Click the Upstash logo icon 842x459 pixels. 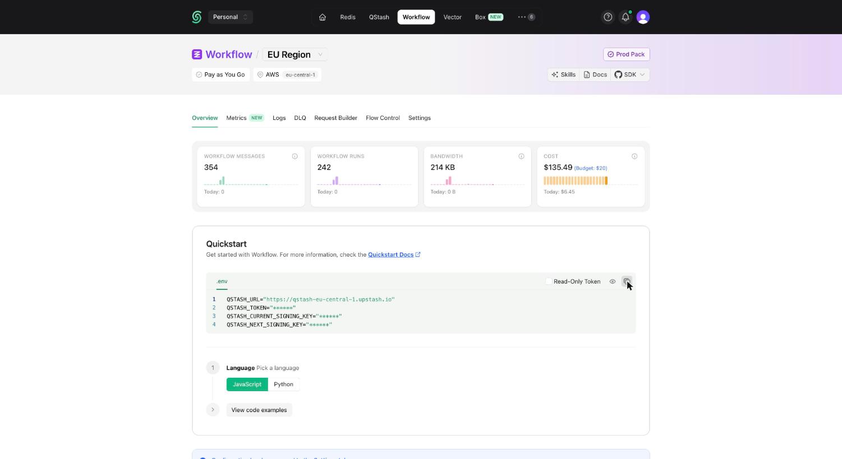[196, 17]
